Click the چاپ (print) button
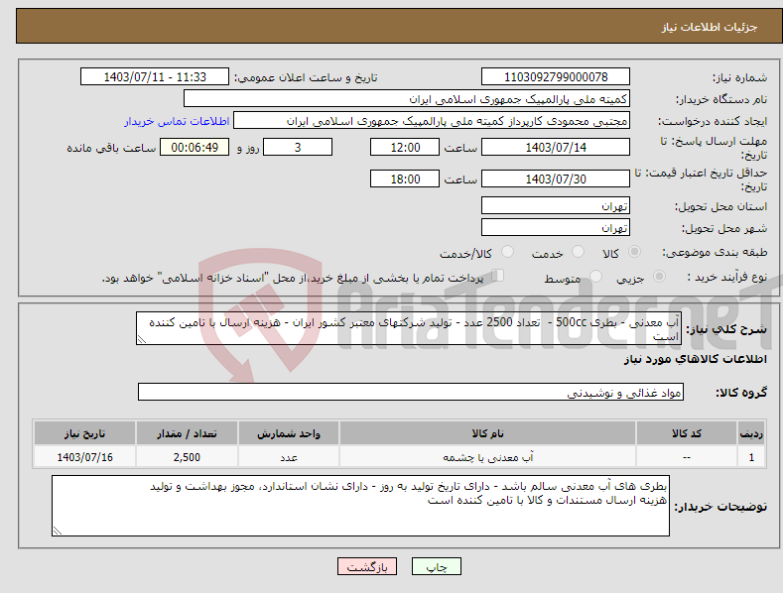 (436, 566)
